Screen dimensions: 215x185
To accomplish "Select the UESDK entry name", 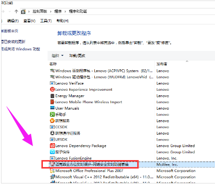I will 61,140.
